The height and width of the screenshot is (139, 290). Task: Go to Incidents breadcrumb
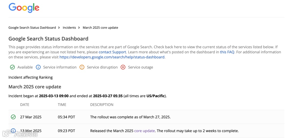tap(69, 28)
